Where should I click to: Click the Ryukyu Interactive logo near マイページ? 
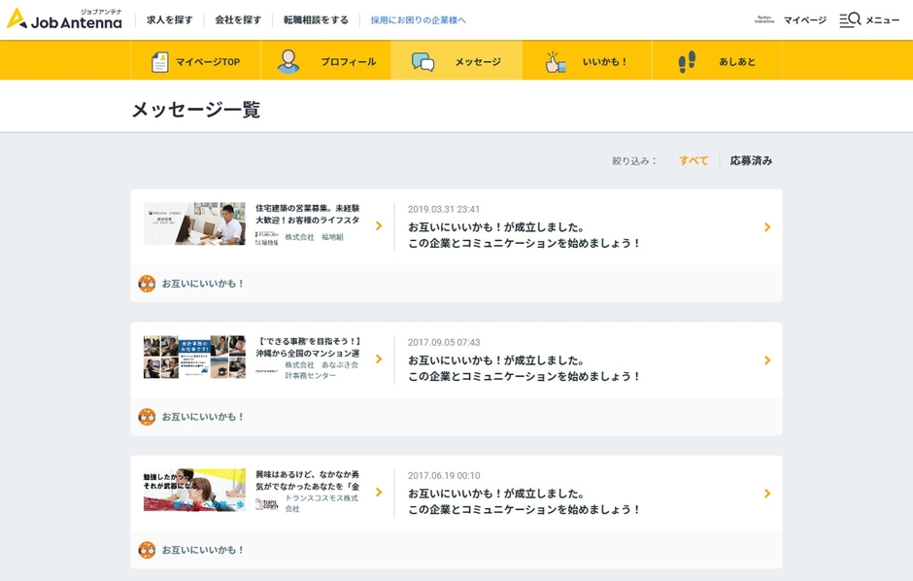(763, 18)
